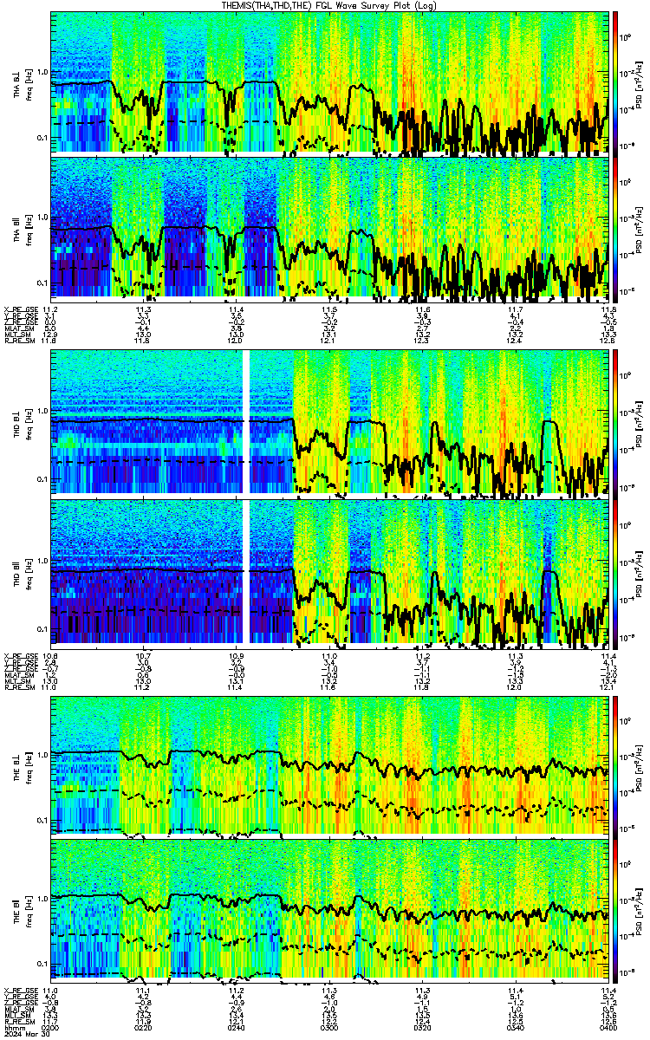Click the color bar beside the THD B⊥ panel
The width and height of the screenshot is (650, 1040).
tap(615, 423)
